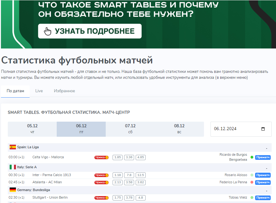Click Tennisi logo in Atalanta - AC Milan row
Viewport: 276px width, 203px height.
[101, 182]
